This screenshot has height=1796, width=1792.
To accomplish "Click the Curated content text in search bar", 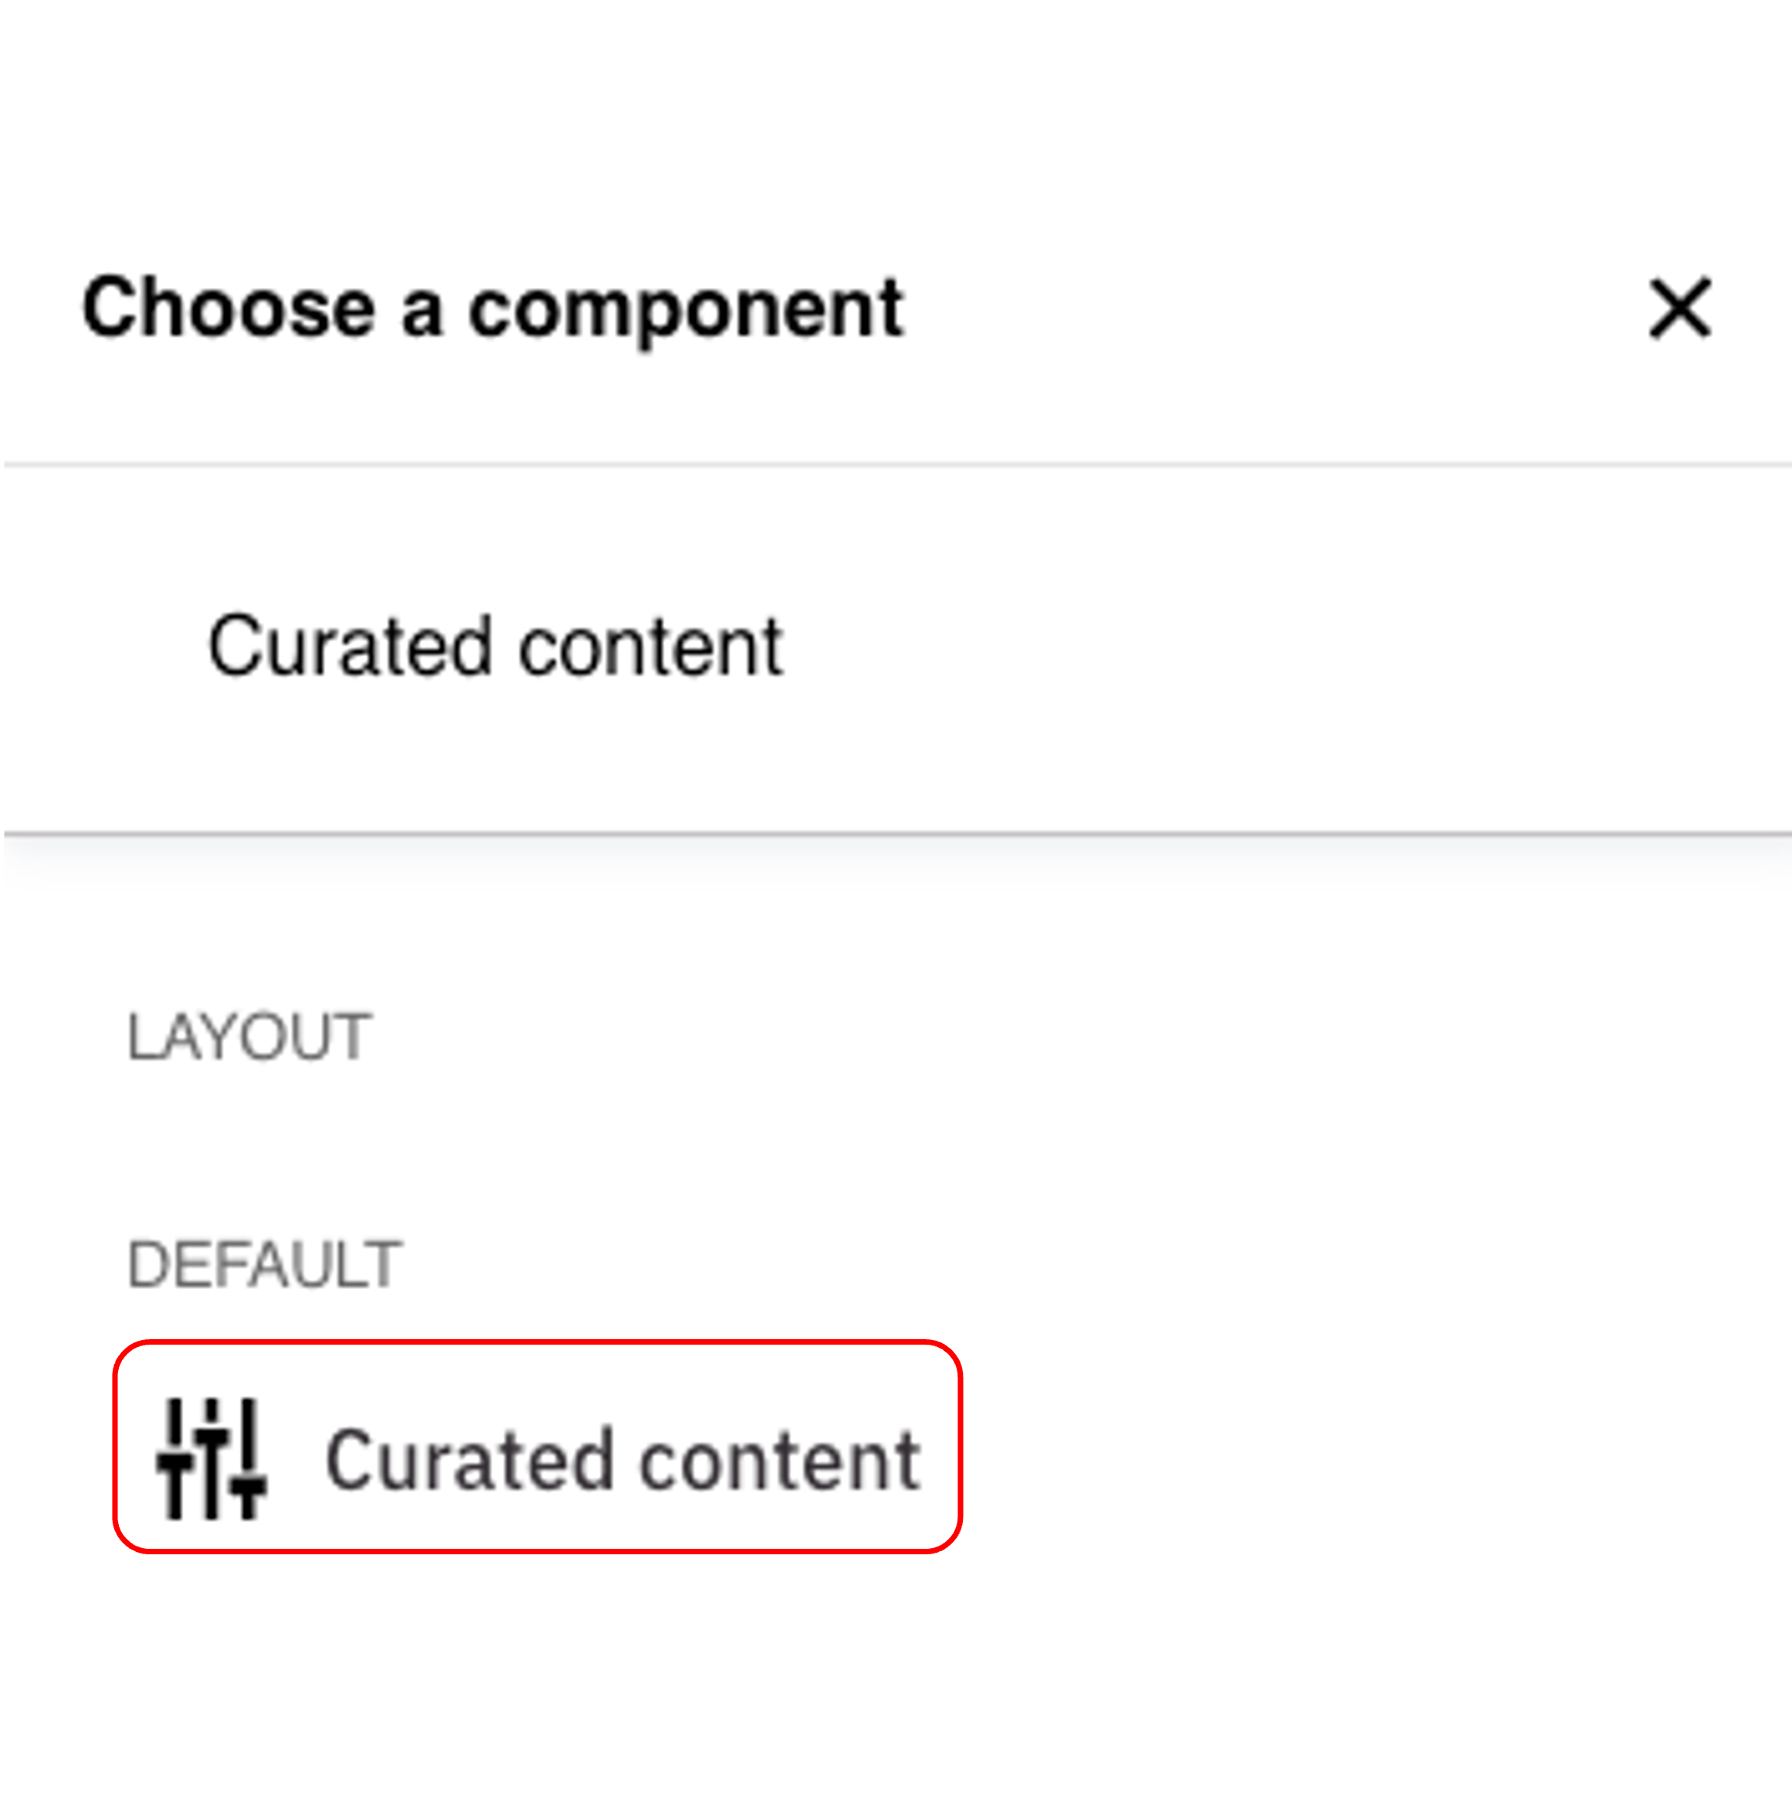I will [x=495, y=647].
